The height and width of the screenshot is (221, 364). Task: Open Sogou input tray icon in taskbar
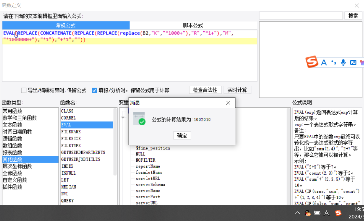338,213
